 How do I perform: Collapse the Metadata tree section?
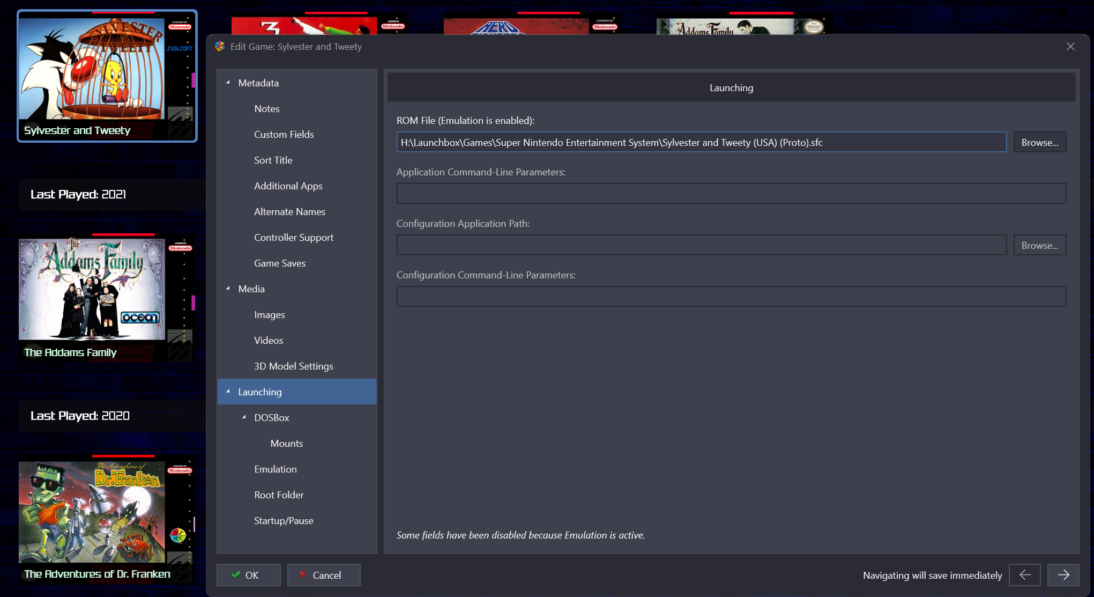[x=228, y=83]
